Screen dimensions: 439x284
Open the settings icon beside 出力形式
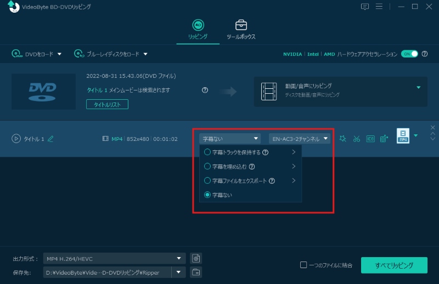click(x=196, y=259)
